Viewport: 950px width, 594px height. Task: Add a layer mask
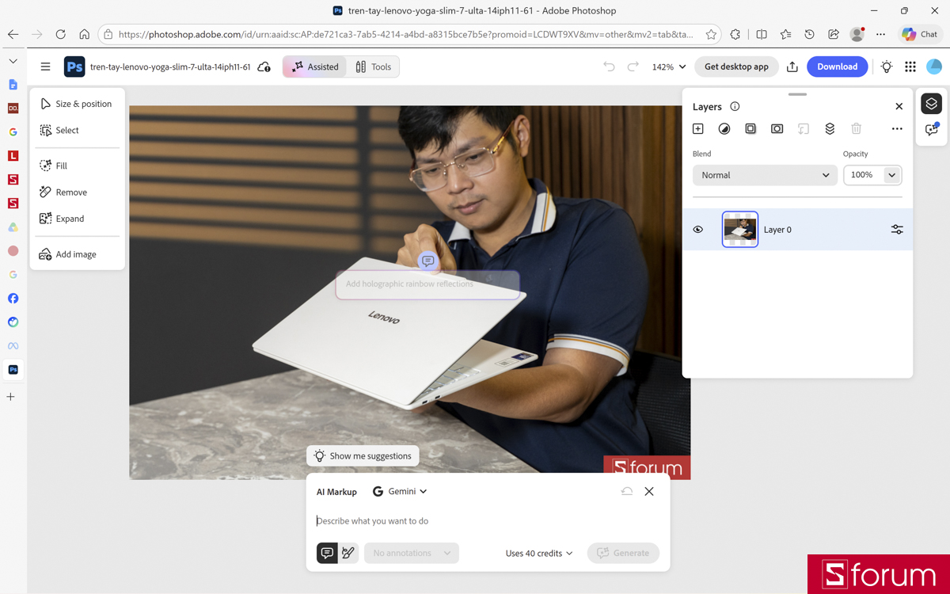pyautogui.click(x=777, y=128)
